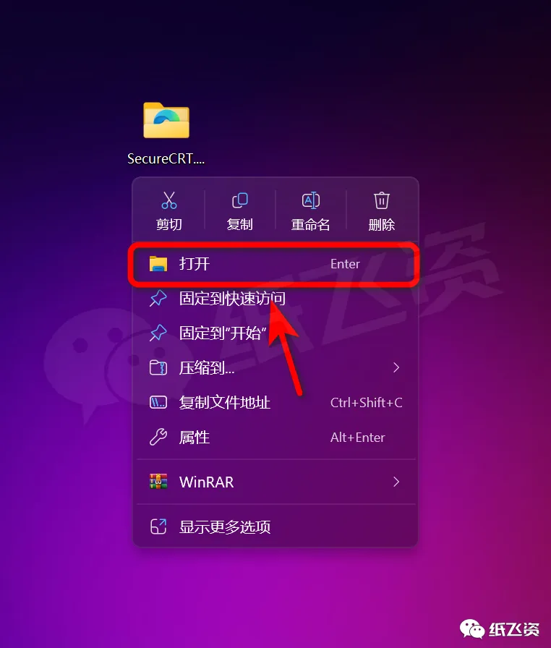The image size is (551, 648).
Task: Click the 固定到快速访问 text entry
Action: (x=232, y=299)
